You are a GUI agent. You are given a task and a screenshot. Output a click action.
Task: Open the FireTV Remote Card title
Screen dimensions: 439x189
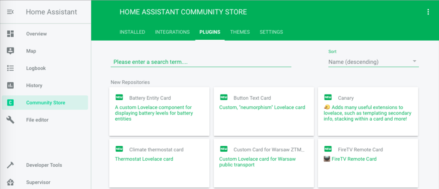coord(360,150)
